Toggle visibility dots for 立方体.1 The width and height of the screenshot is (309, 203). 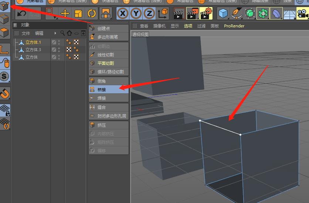pyautogui.click(x=59, y=42)
